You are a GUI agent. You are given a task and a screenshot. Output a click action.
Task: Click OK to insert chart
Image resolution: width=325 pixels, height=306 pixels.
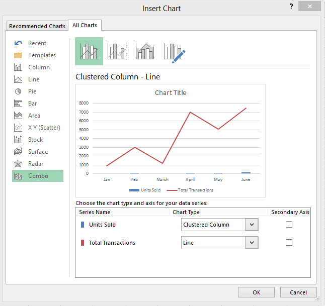256,292
